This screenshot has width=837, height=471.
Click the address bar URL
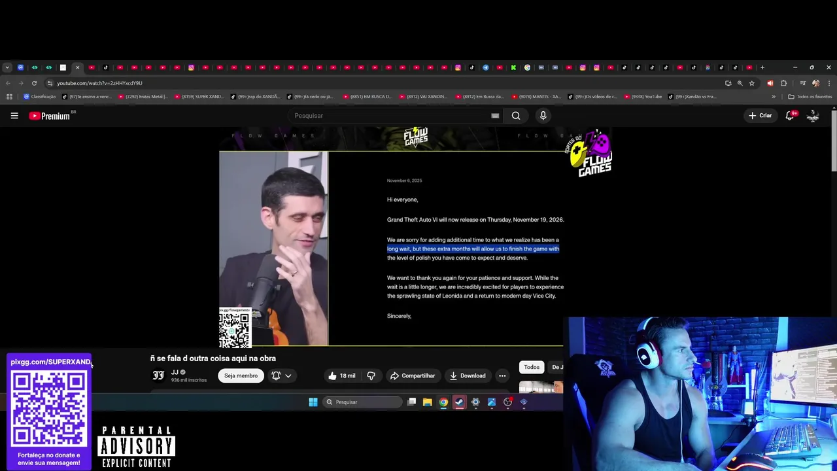coord(99,83)
